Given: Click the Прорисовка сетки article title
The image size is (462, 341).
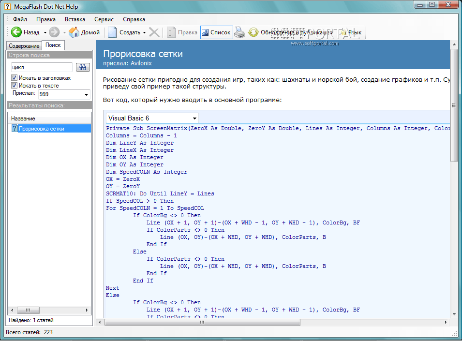Looking at the screenshot, I should (x=143, y=54).
